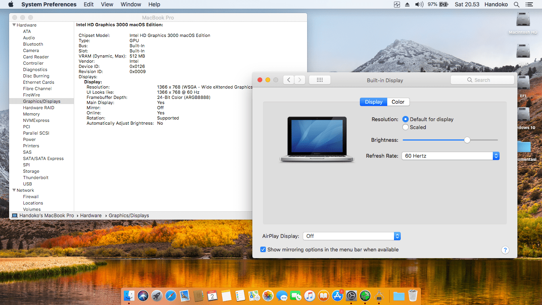The height and width of the screenshot is (305, 542).
Task: Select Thunderbolt in sidebar list
Action: pyautogui.click(x=36, y=178)
